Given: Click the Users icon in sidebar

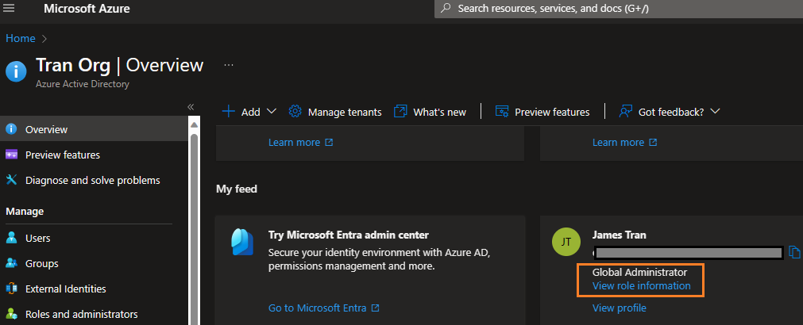Looking at the screenshot, I should coord(11,238).
